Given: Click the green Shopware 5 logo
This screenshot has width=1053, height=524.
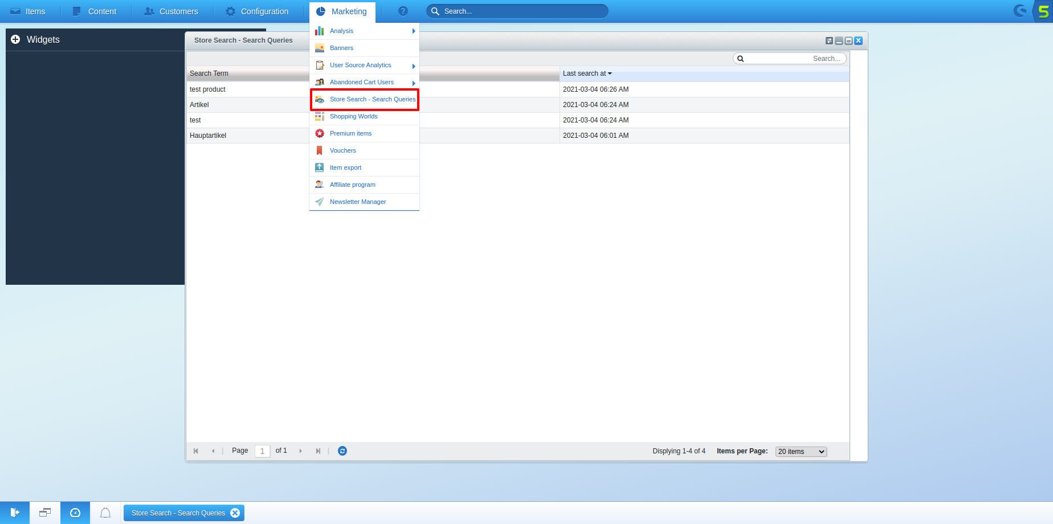Looking at the screenshot, I should coord(1042,11).
